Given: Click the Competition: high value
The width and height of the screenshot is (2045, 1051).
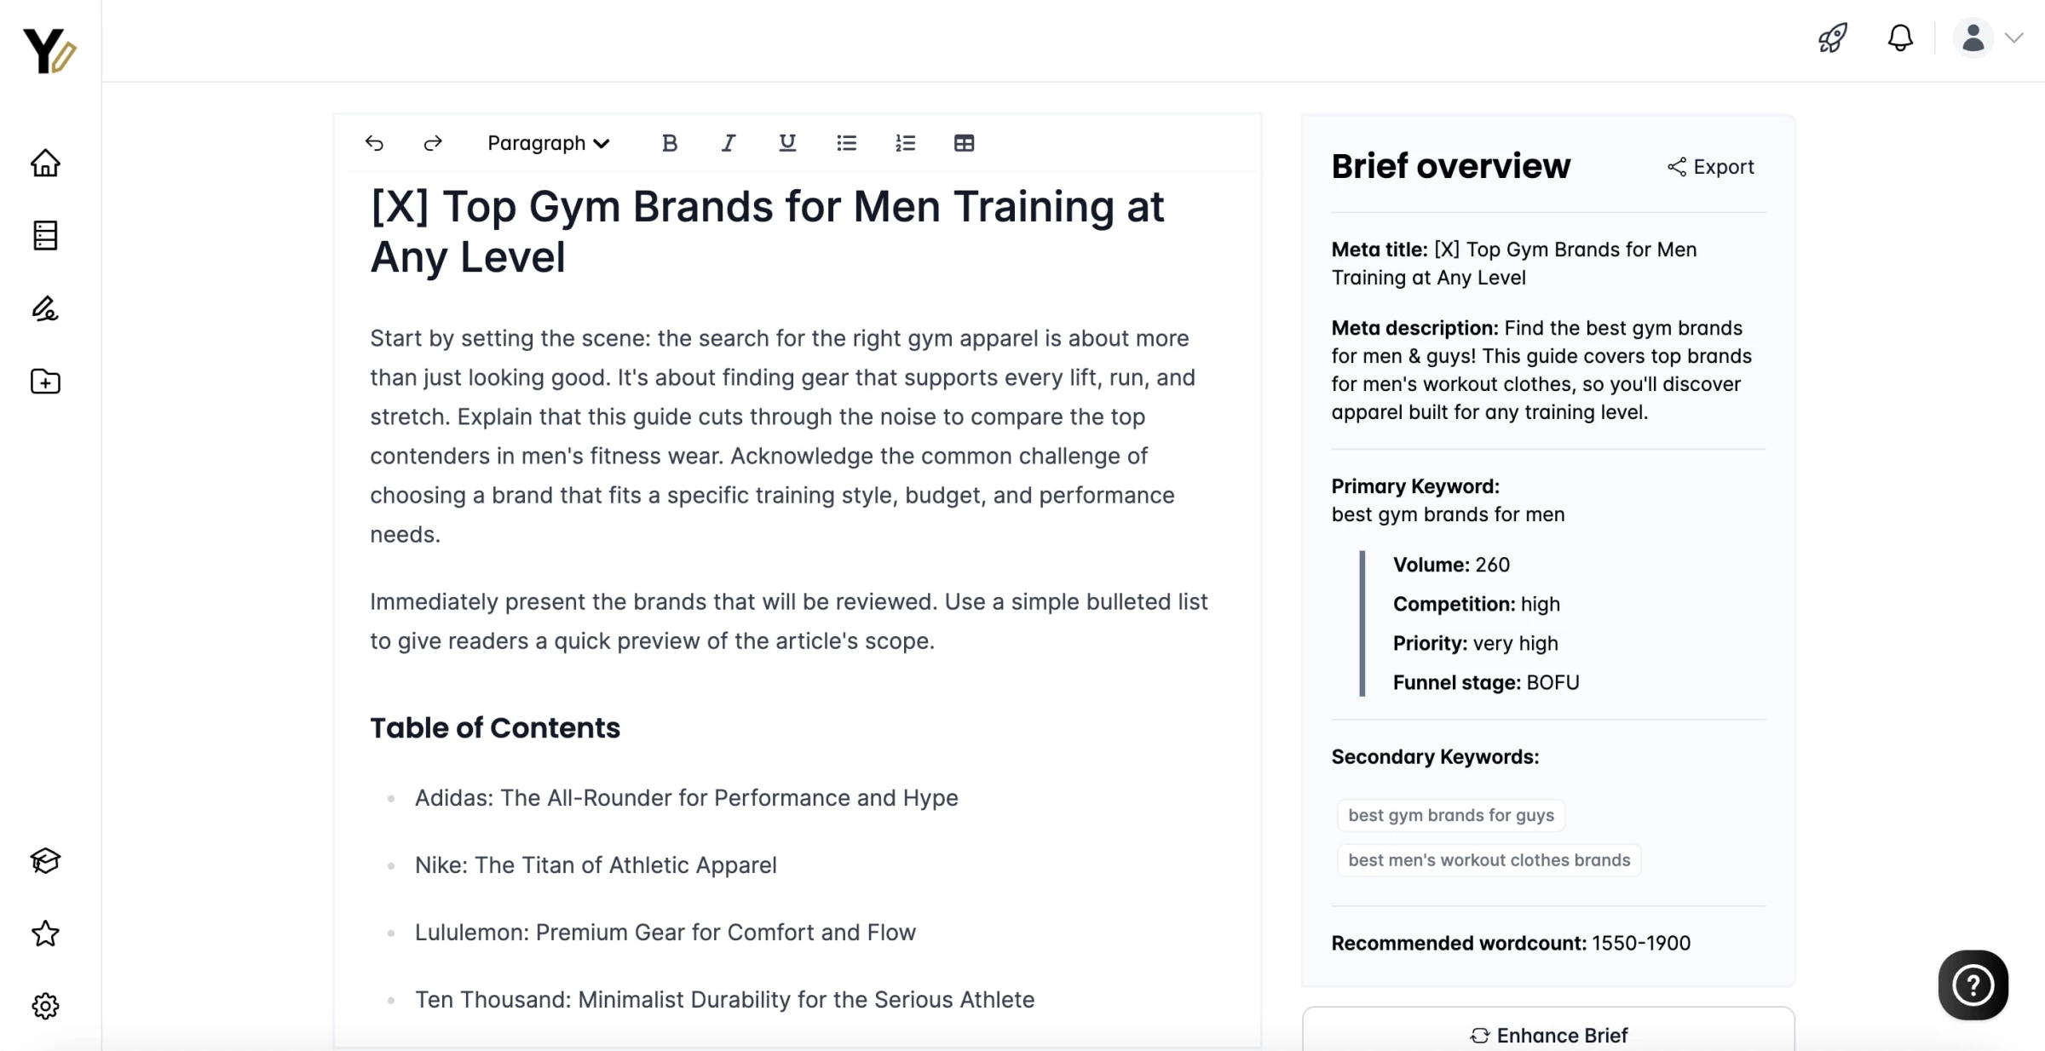Looking at the screenshot, I should pyautogui.click(x=1477, y=604).
